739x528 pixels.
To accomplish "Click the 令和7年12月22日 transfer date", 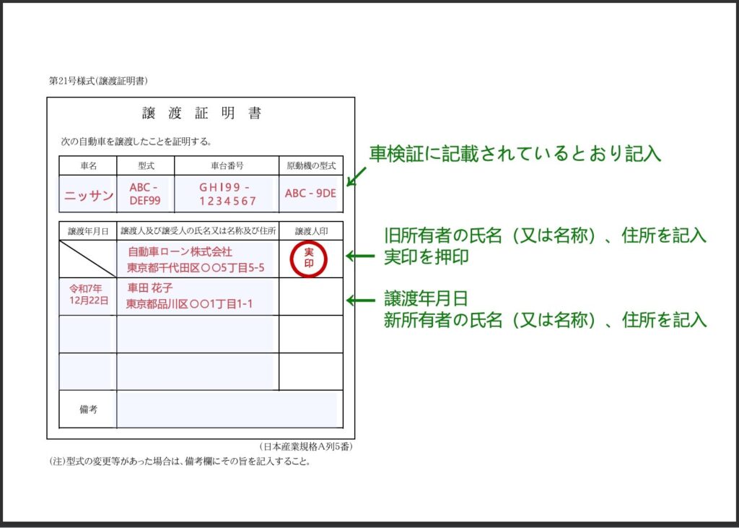I will 87,294.
